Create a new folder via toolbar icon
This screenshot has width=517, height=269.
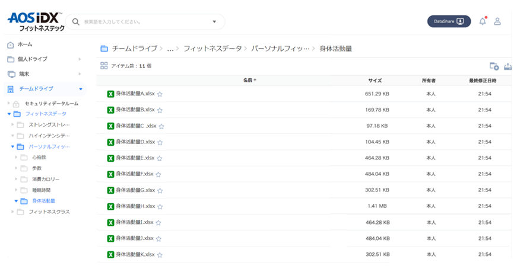point(494,66)
